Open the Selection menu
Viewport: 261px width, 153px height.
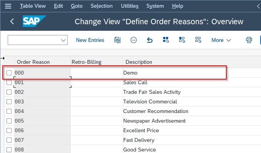[x=102, y=6]
